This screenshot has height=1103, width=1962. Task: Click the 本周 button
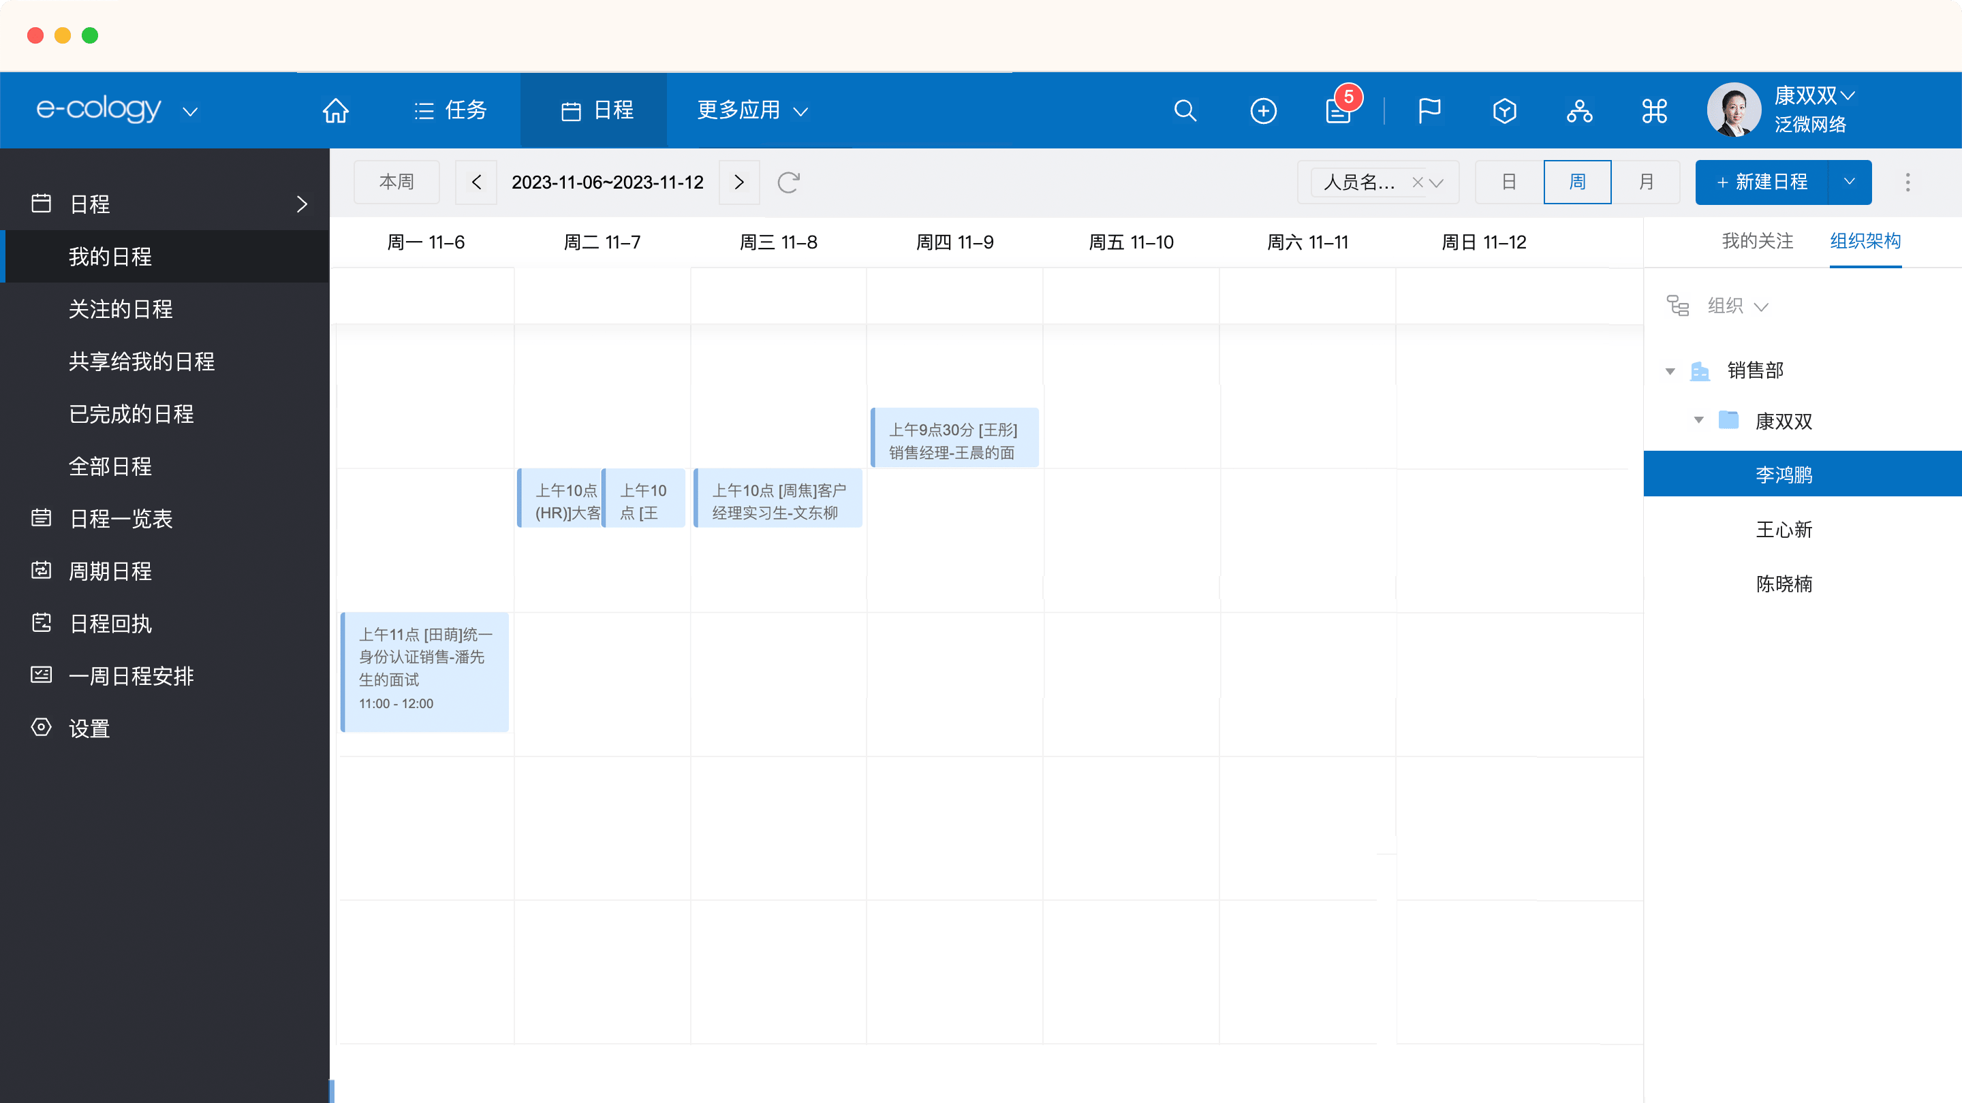coord(396,182)
